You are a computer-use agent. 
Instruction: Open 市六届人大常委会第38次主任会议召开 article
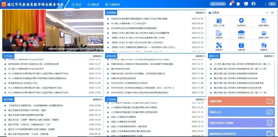tap(26, 69)
